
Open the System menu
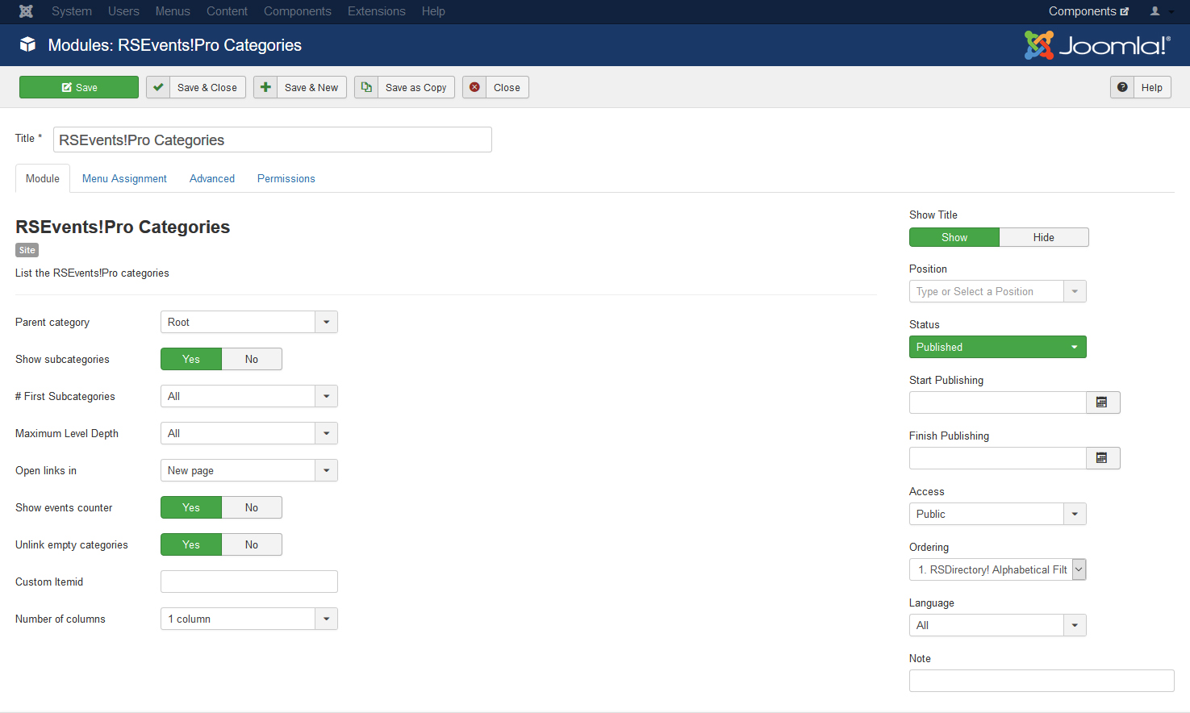(x=72, y=11)
